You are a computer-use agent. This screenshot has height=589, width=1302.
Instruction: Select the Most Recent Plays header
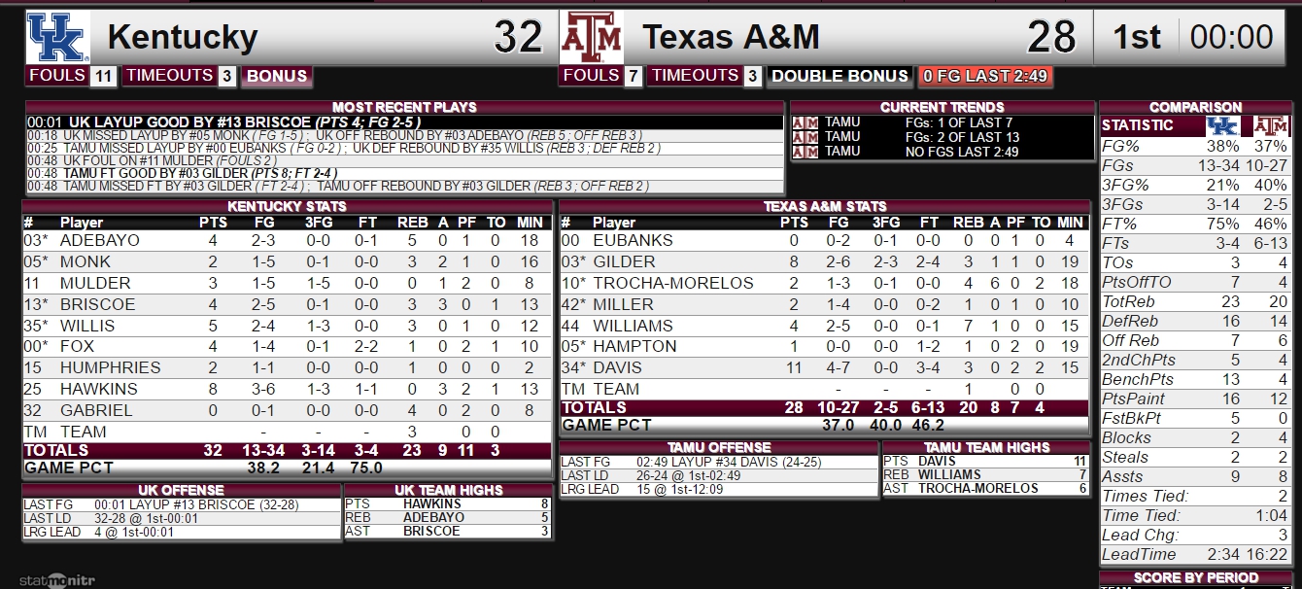[404, 107]
